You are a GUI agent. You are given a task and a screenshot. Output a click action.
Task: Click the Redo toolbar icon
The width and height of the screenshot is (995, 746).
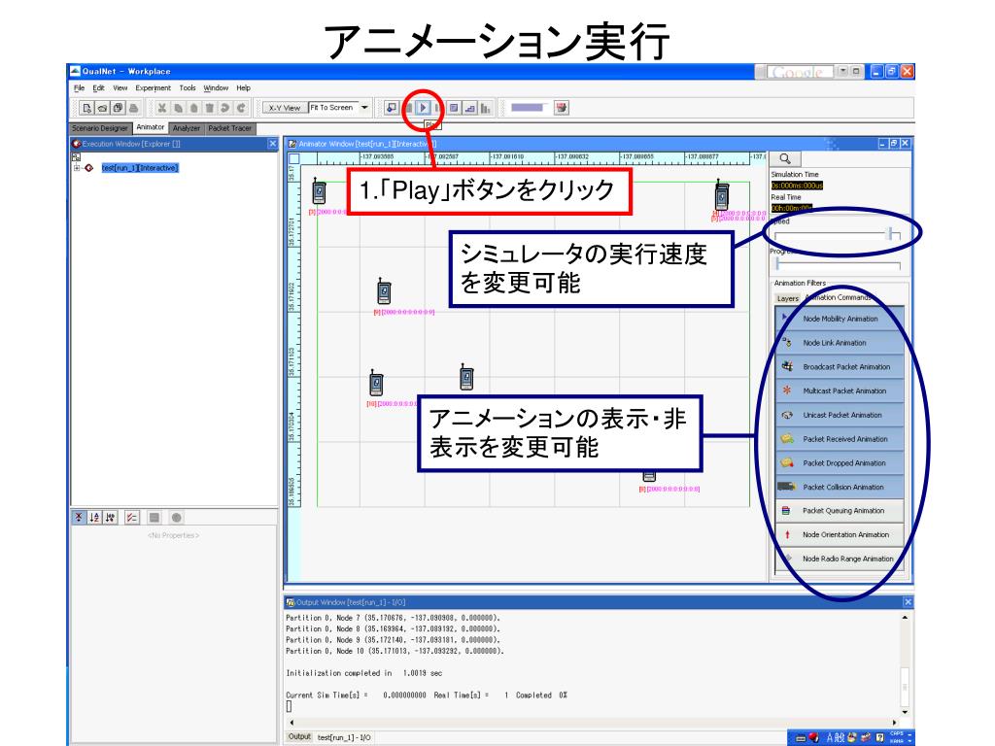(x=241, y=108)
